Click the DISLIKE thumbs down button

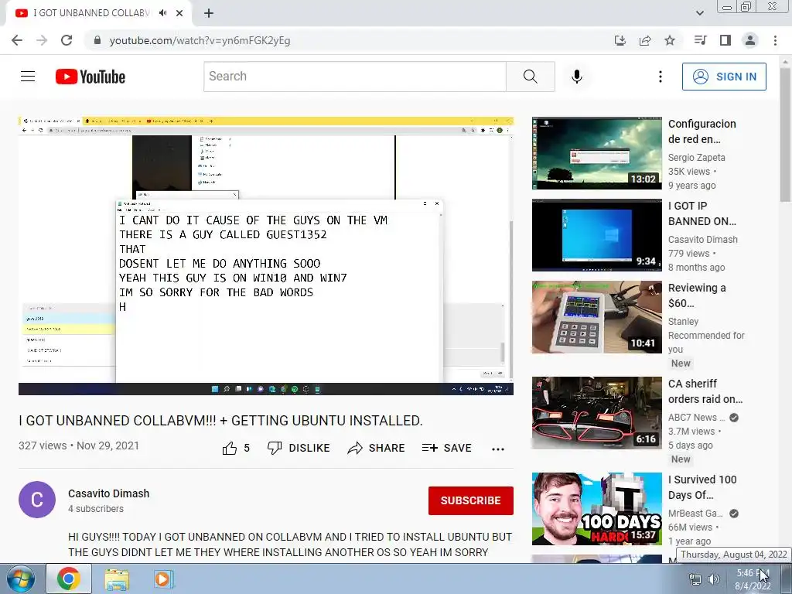(299, 448)
